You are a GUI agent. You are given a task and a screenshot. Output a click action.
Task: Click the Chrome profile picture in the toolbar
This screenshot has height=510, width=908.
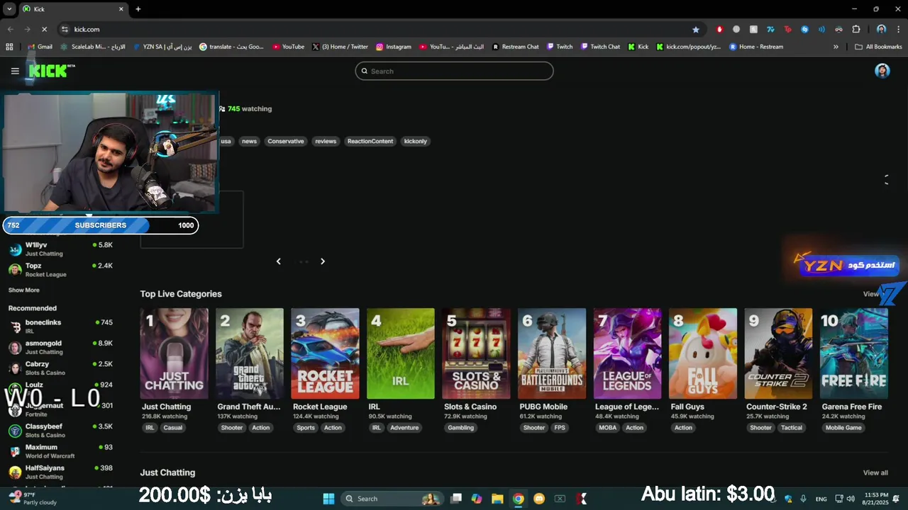(881, 29)
